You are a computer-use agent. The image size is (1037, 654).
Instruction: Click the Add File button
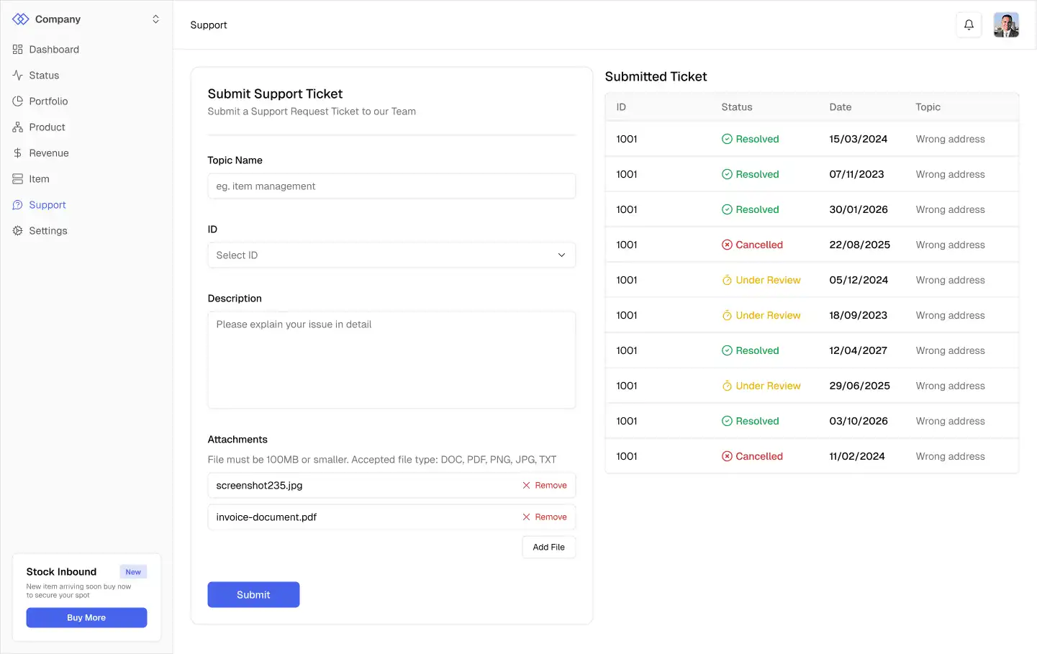tap(549, 548)
